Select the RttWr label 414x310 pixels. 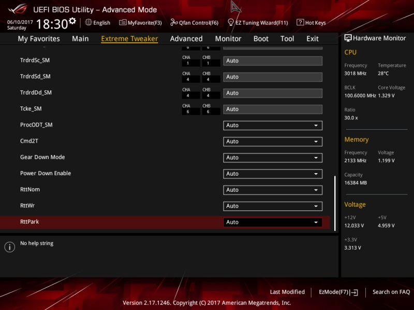[x=27, y=205]
